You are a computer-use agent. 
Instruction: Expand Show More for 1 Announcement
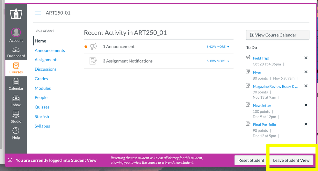(x=218, y=47)
